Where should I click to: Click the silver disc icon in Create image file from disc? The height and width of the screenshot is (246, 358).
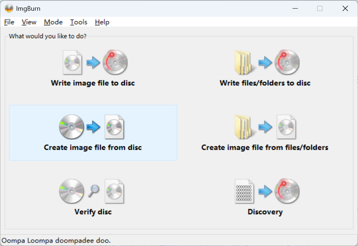[x=72, y=127]
